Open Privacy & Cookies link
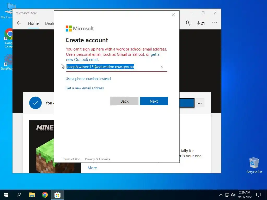The image size is (267, 200). click(98, 159)
